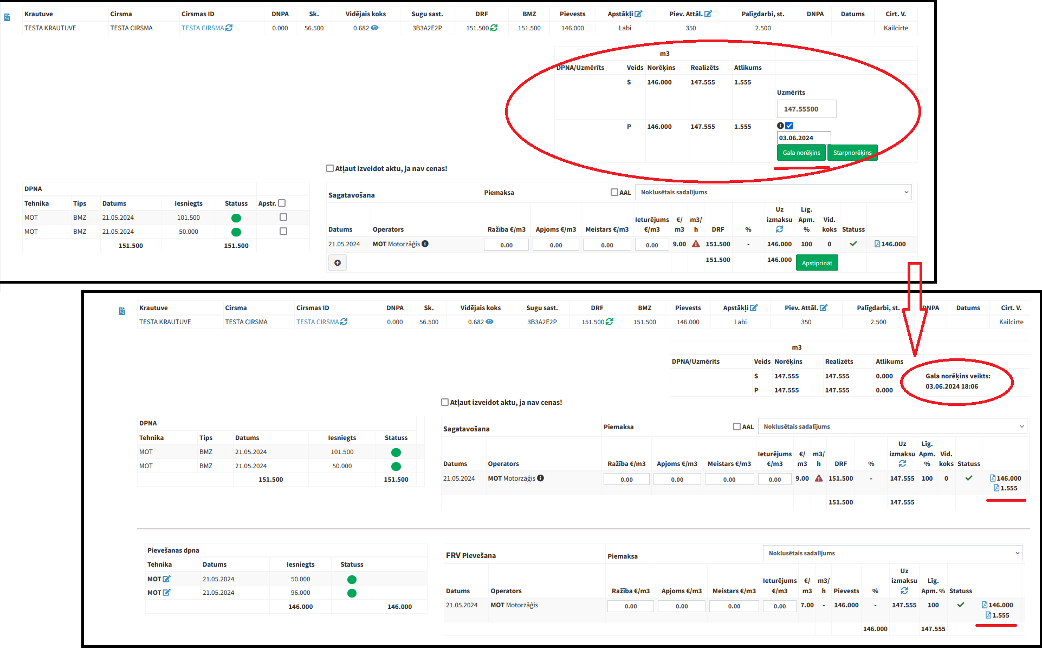Click edit icon beside first MOT in Pievešanas dpna
1042x656 pixels.
167,579
